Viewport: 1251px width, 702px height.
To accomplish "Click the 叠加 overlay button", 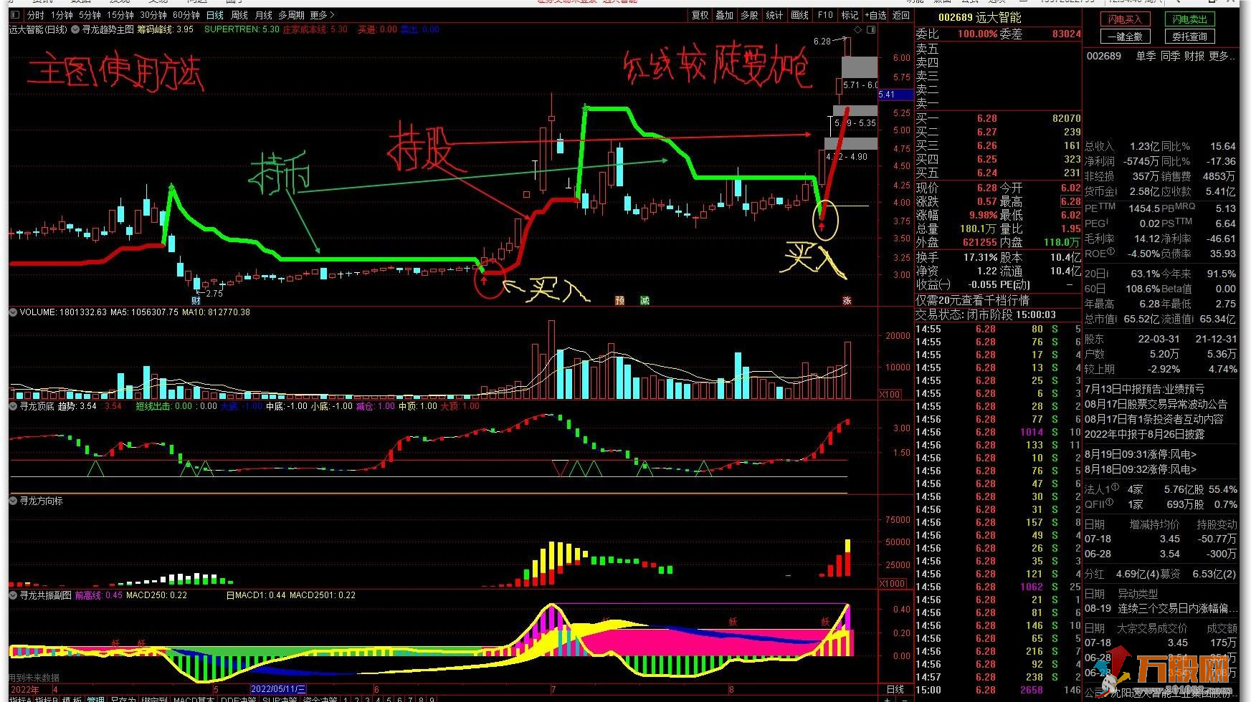I will click(x=725, y=15).
